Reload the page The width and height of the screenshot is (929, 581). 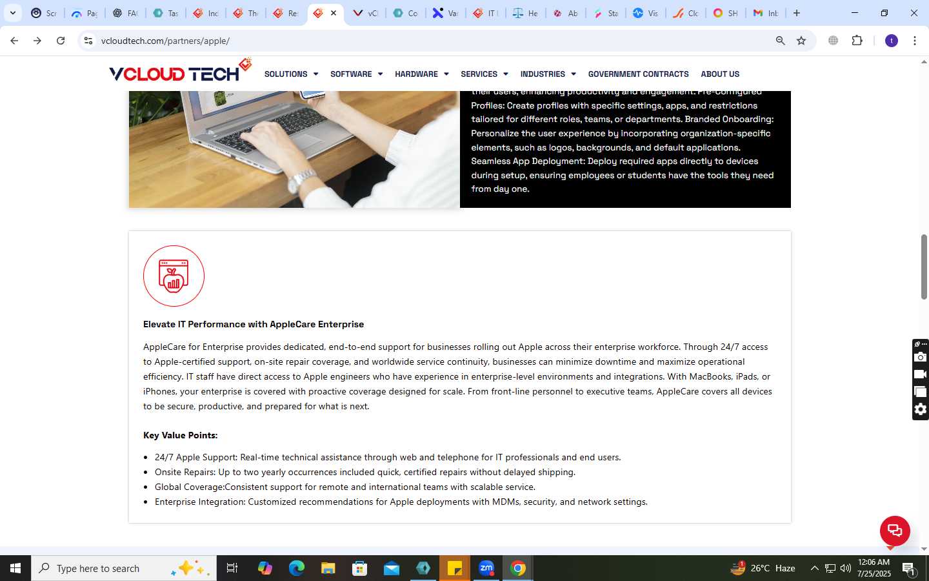[61, 41]
